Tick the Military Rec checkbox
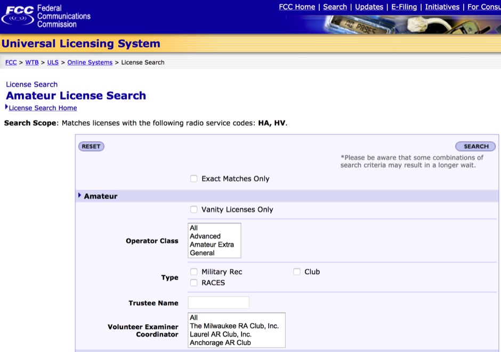Image resolution: width=501 pixels, height=352 pixels. point(194,272)
